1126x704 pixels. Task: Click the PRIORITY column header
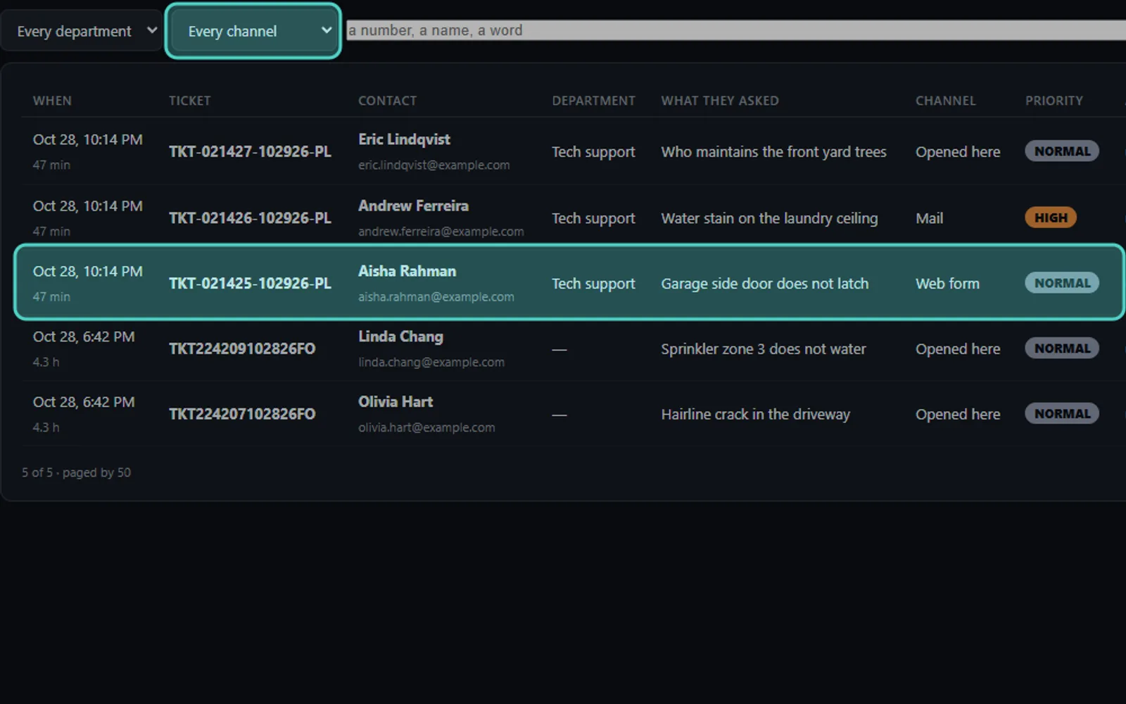1054,101
